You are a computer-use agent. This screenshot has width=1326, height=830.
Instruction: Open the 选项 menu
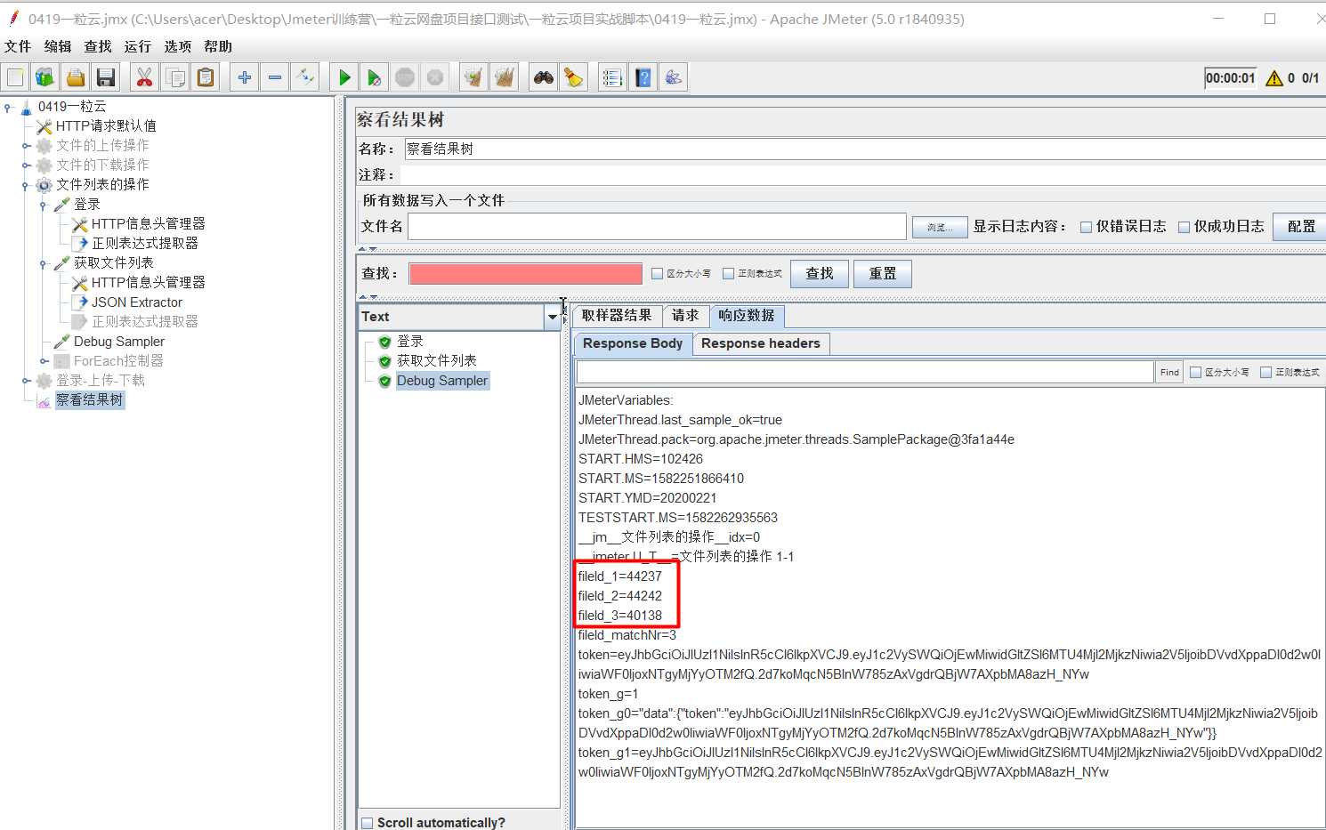tap(177, 46)
